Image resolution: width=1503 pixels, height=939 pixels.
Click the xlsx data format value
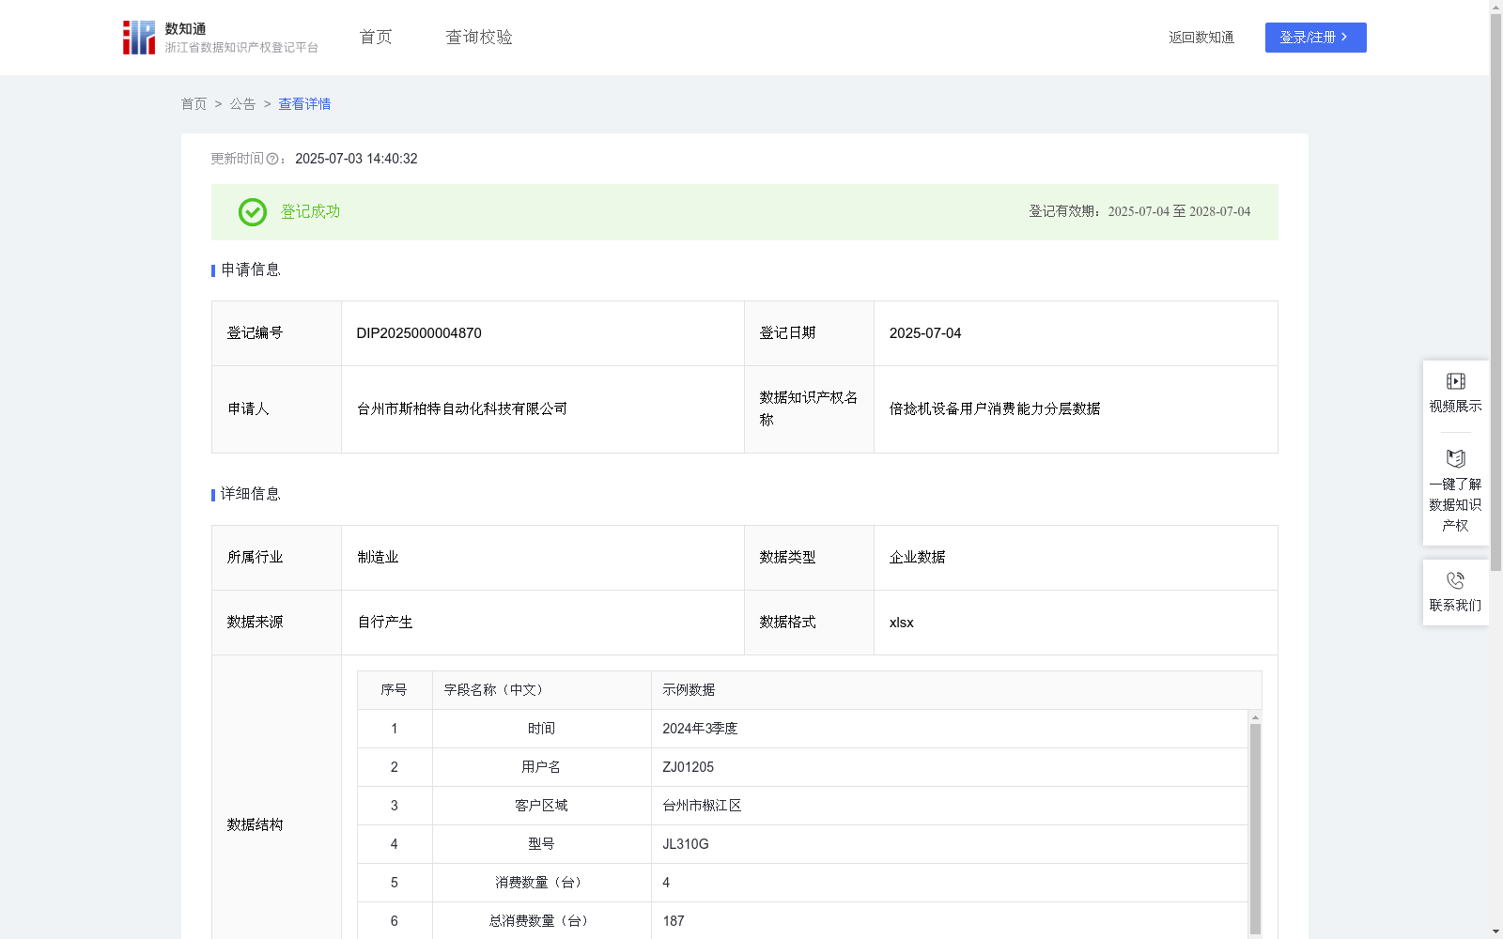point(901,623)
